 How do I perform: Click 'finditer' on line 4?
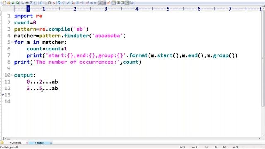(x=76, y=36)
